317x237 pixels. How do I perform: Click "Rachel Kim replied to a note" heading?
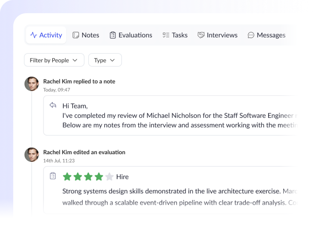pos(79,81)
